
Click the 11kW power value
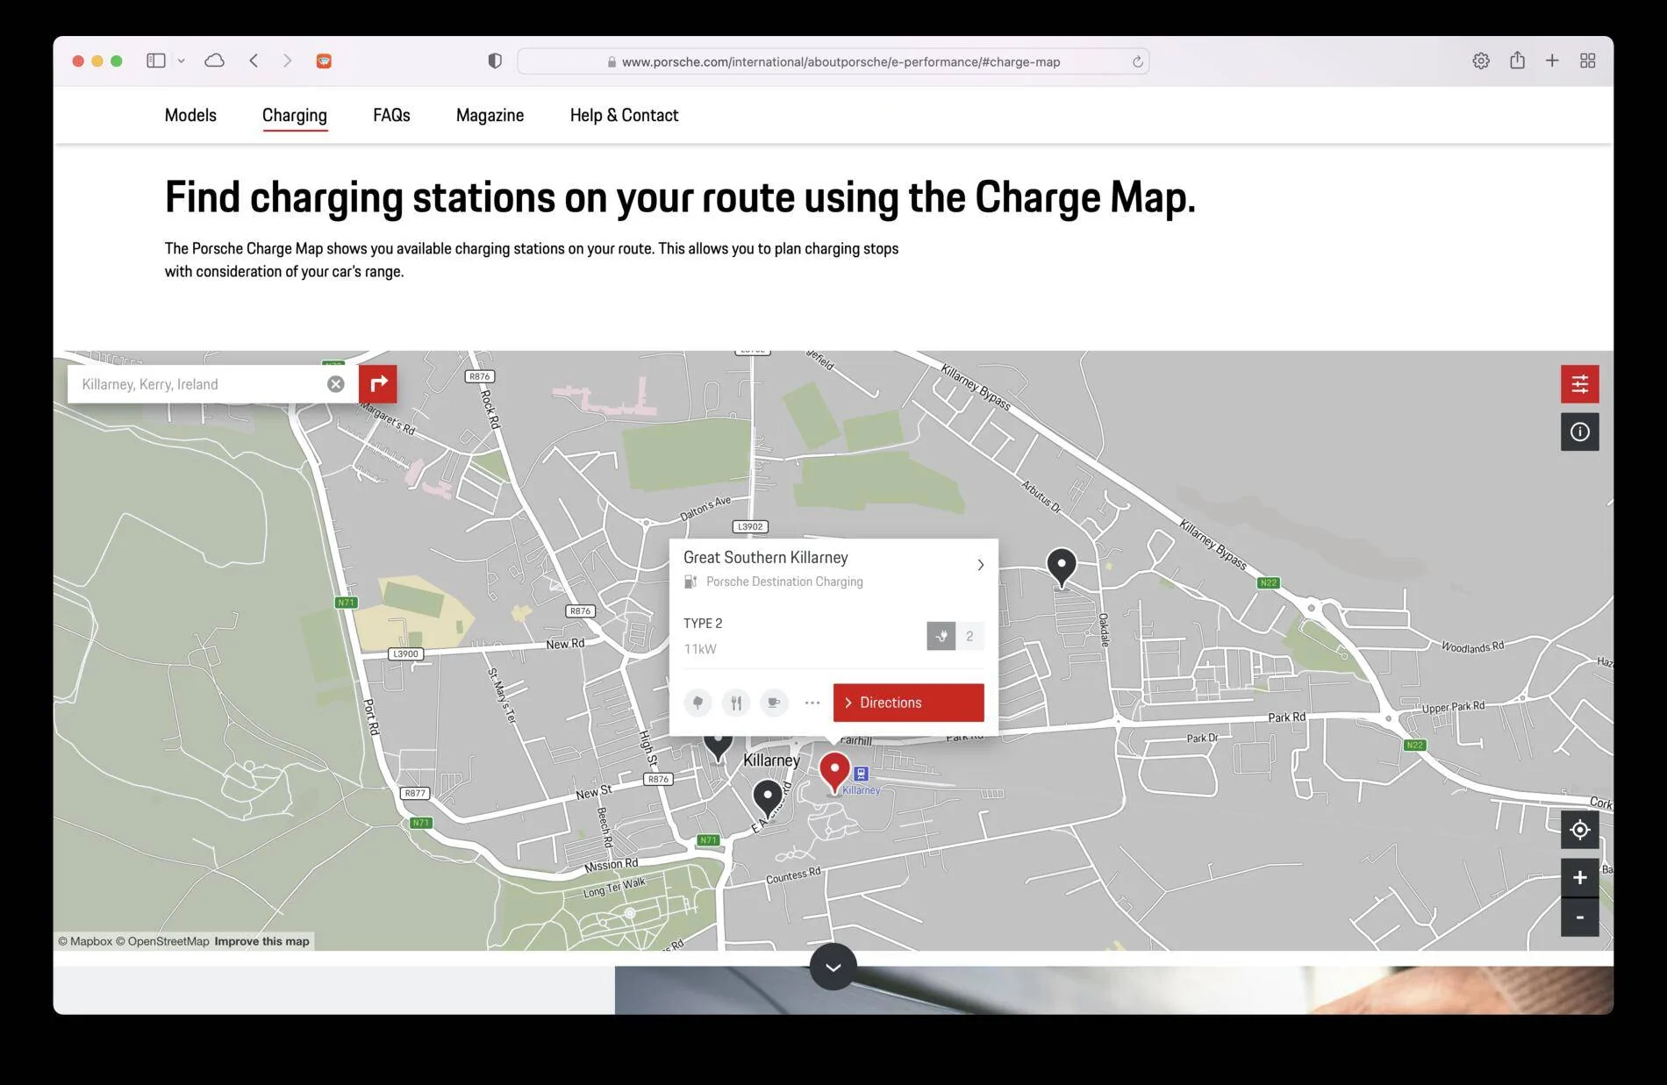click(x=700, y=649)
